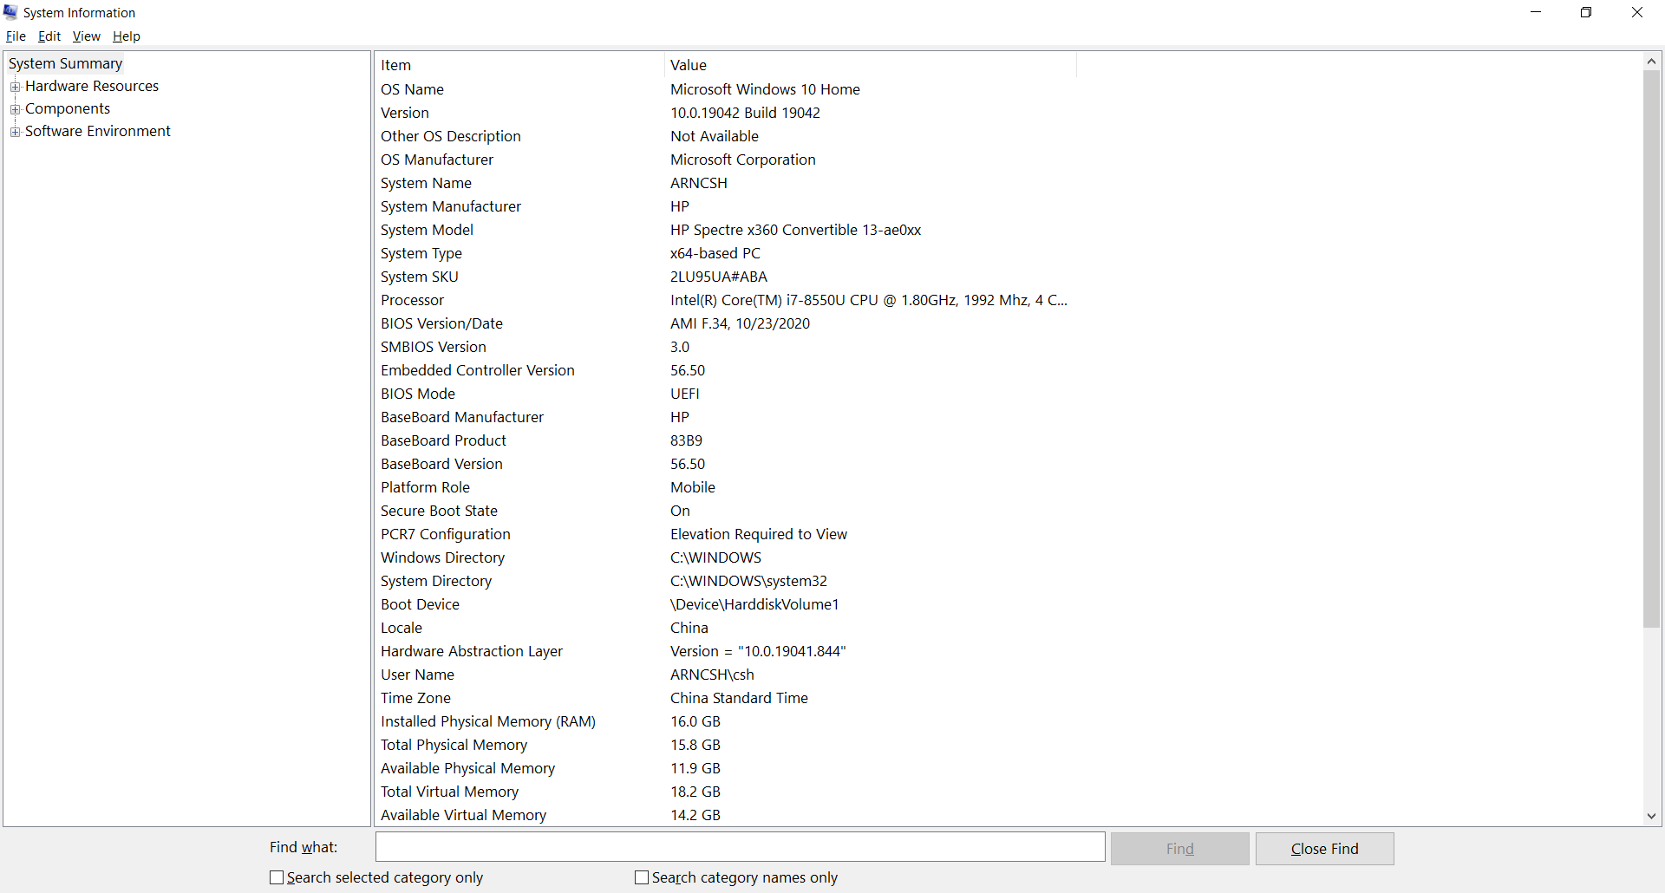Screen dimensions: 1665x893
Task: Select the Version row item
Action: coord(726,113)
